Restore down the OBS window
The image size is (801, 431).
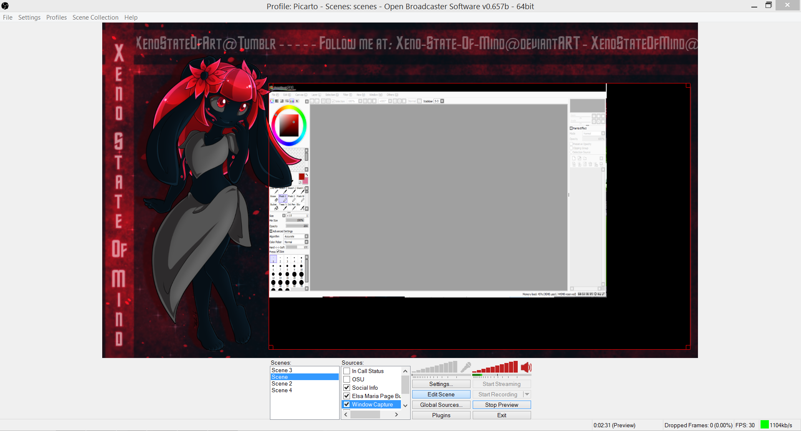[768, 5]
